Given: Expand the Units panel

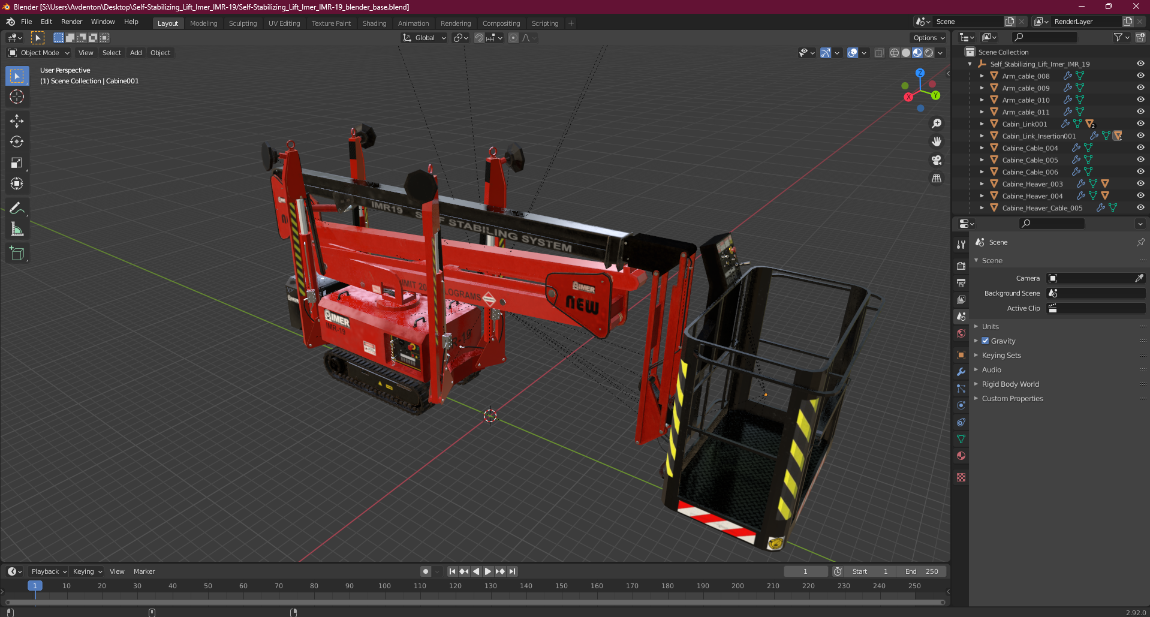Looking at the screenshot, I should [x=990, y=326].
